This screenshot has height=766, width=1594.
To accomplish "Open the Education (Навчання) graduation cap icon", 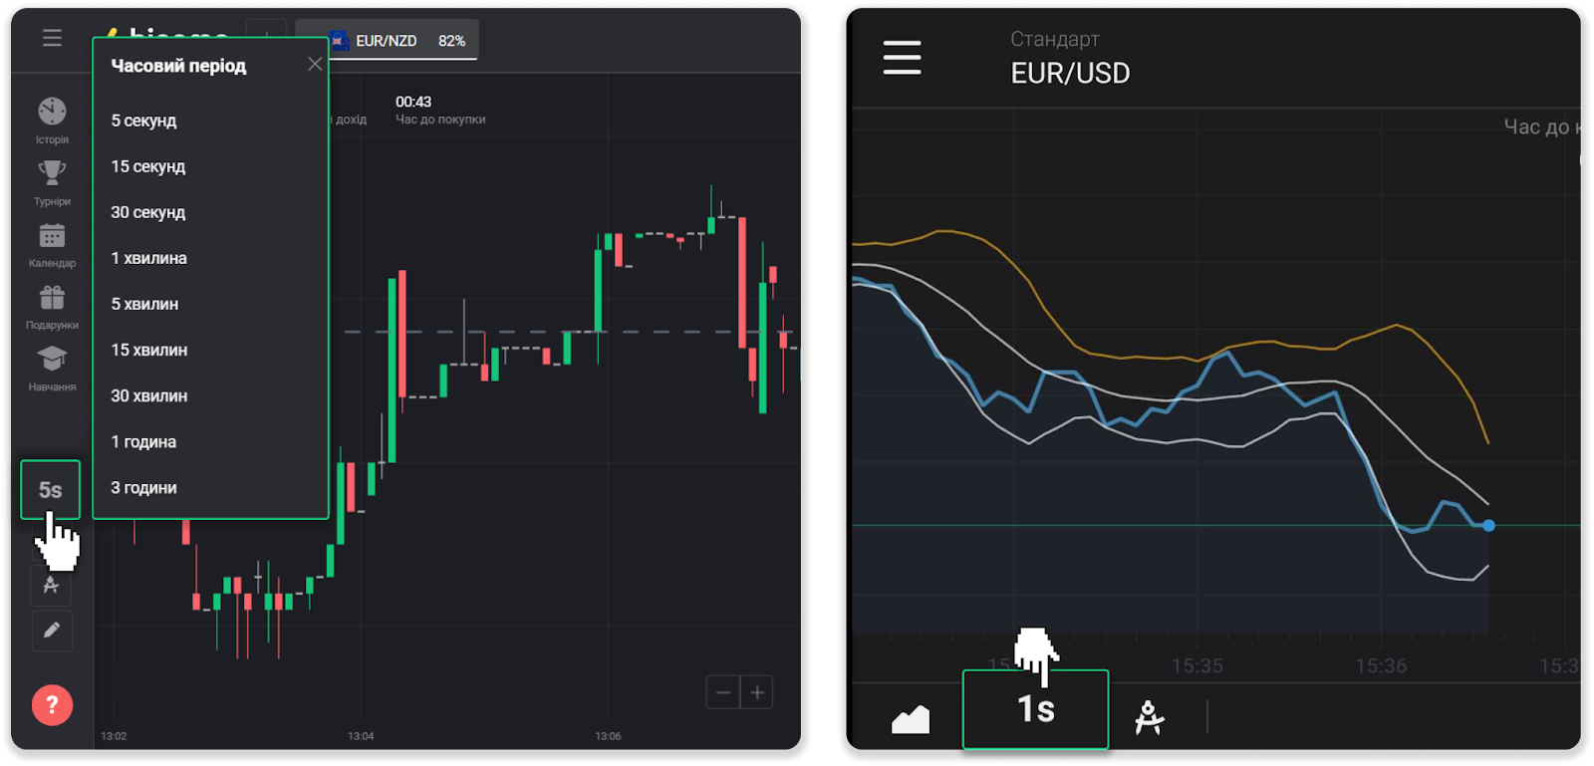I will click(52, 359).
